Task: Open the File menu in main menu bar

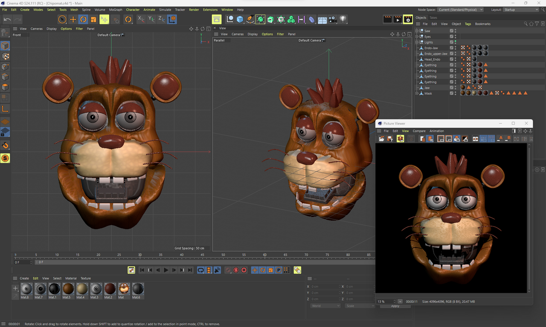Action: point(5,9)
